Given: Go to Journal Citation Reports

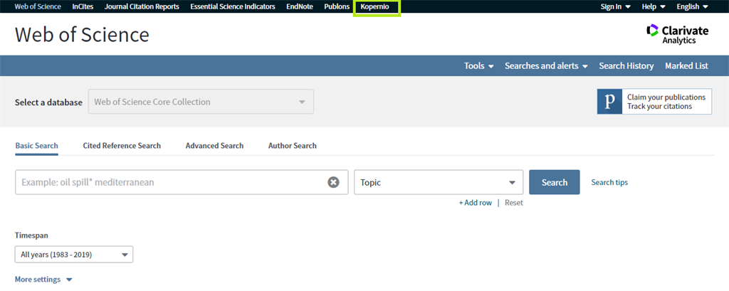Looking at the screenshot, I should 142,6.
